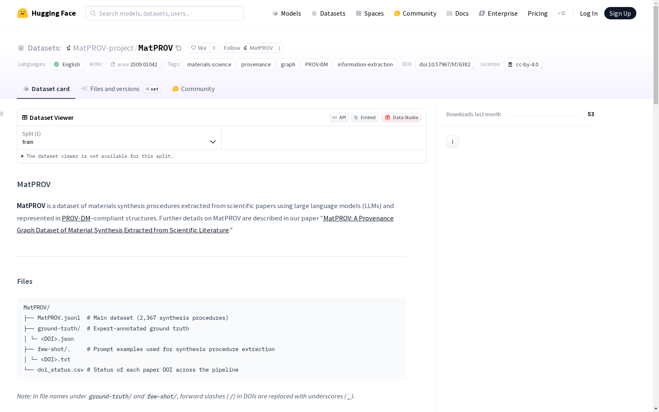Open the DOI tag dropdown

click(x=445, y=64)
